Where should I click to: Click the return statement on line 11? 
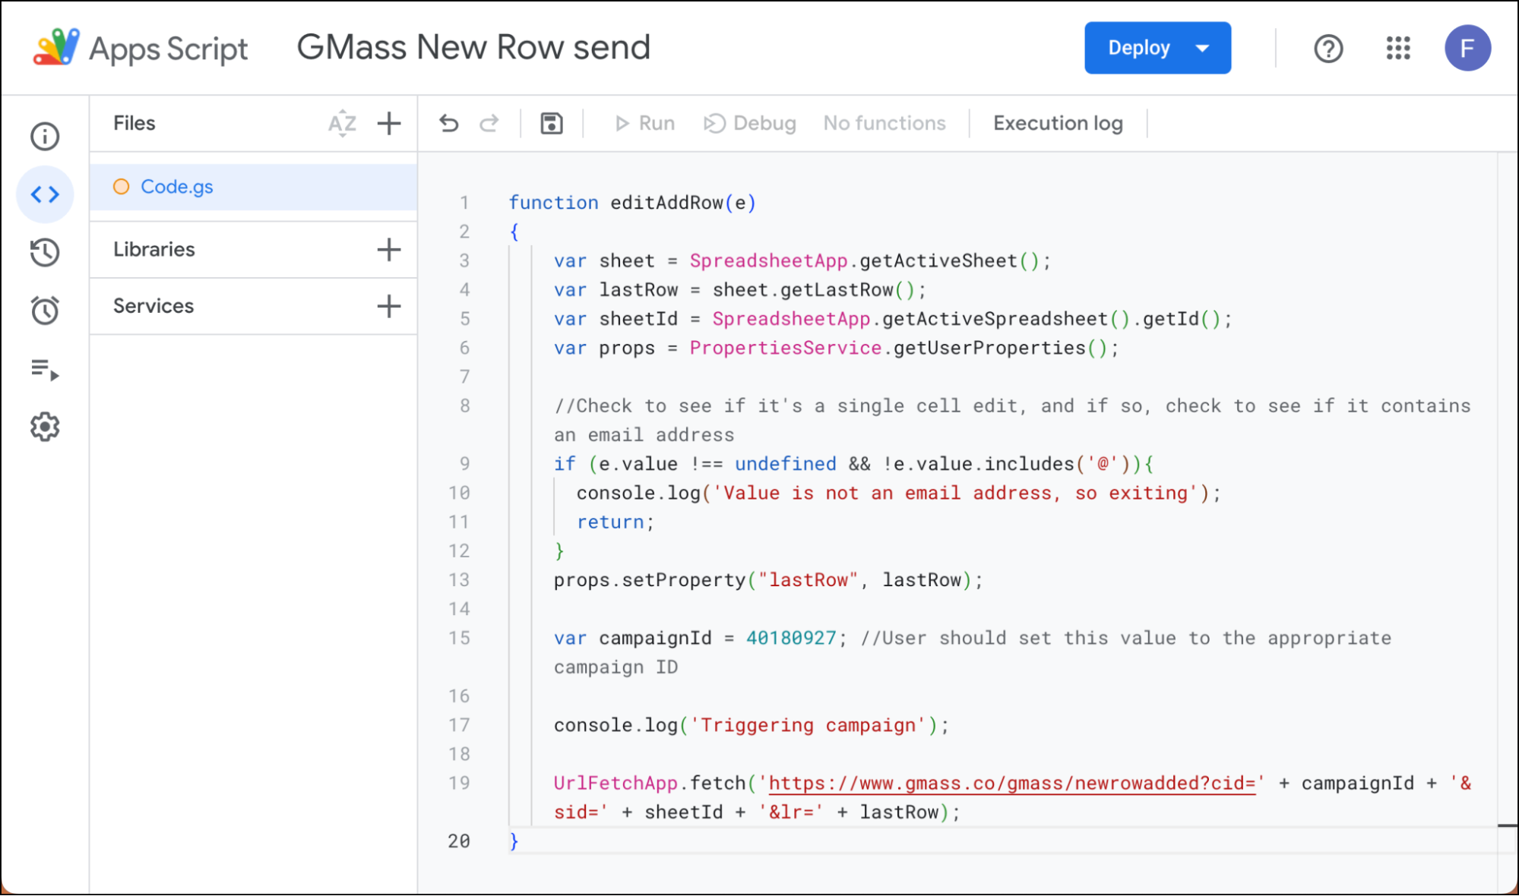coord(610,522)
